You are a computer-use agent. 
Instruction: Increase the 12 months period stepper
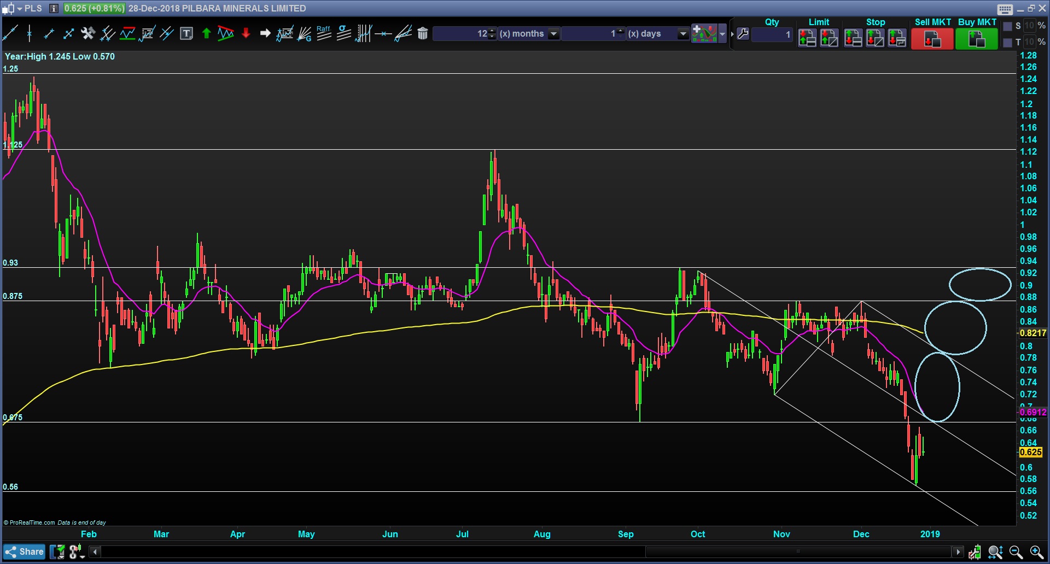(x=492, y=31)
